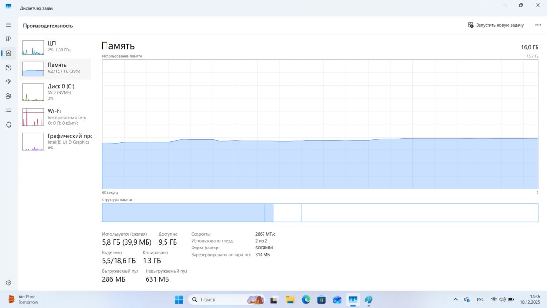Open Services page puzzle icon
Image resolution: width=547 pixels, height=308 pixels.
point(8,125)
